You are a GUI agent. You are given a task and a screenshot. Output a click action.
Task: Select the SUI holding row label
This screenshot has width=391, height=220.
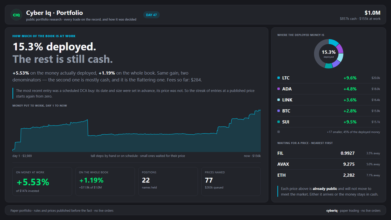pos(286,122)
